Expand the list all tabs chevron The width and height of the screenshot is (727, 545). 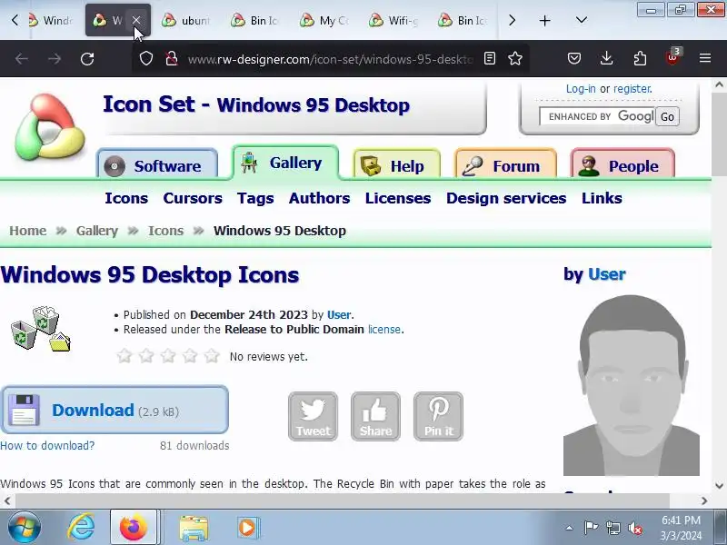coord(582,20)
